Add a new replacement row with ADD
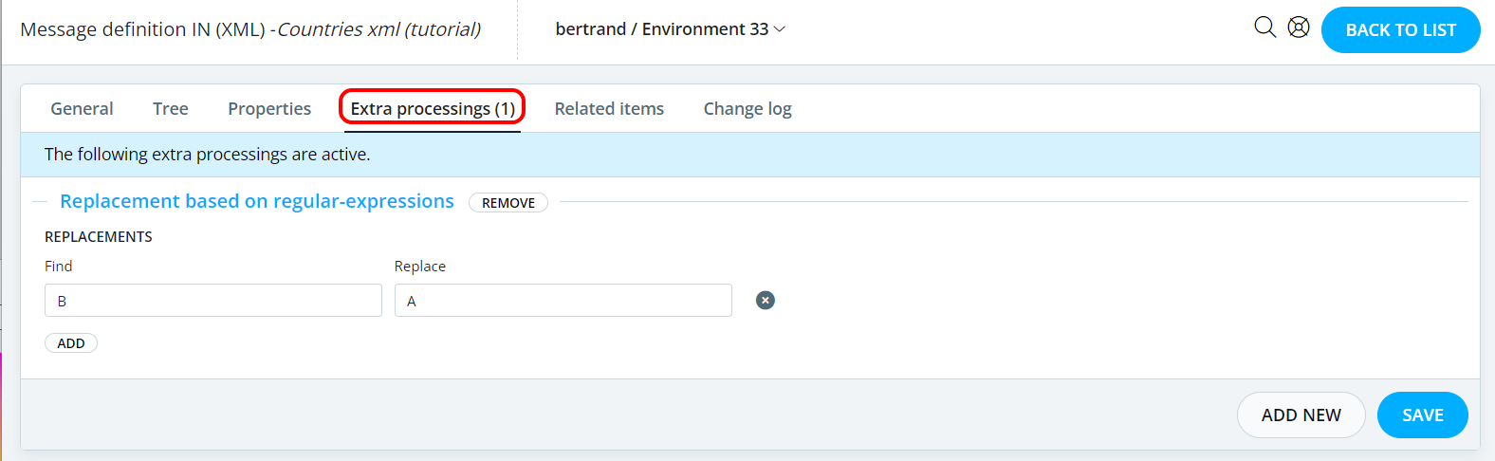The width and height of the screenshot is (1495, 461). click(x=71, y=343)
